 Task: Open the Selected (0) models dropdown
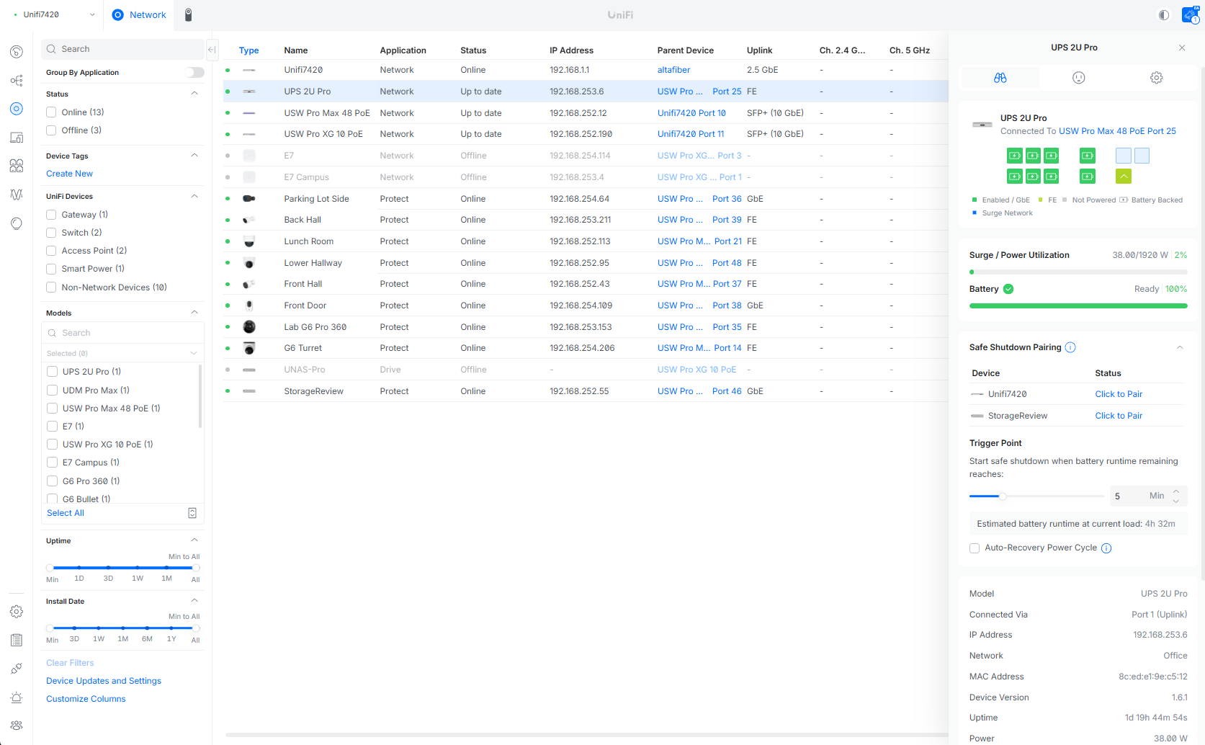122,353
